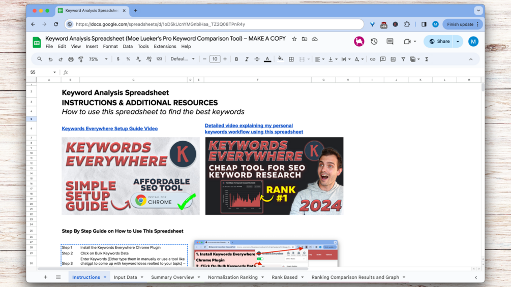Viewport: 511px width, 287px height.
Task: Switch to the Normalization Ranking sheet tab
Action: tap(233, 277)
